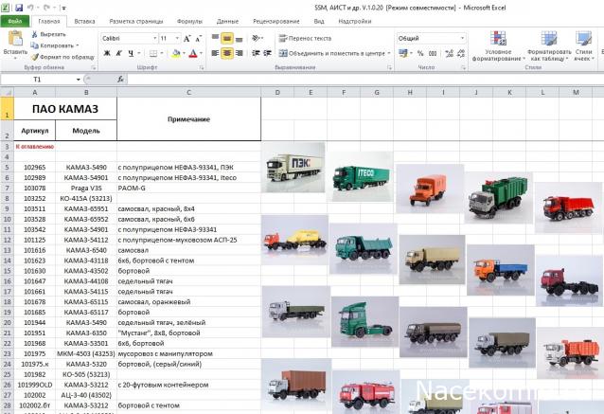
Task: Align cell text to the right
Action: coord(240,53)
